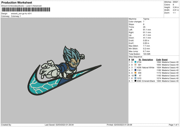This screenshot has height=127, width=180.
Task: Click the Code column header
Action: point(158,60)
